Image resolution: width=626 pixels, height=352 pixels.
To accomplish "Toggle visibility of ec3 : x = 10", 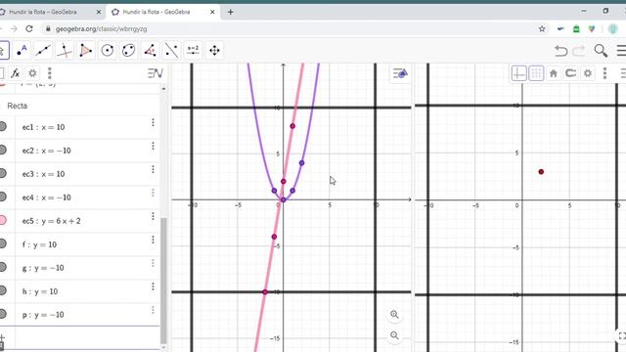I will tap(3, 173).
